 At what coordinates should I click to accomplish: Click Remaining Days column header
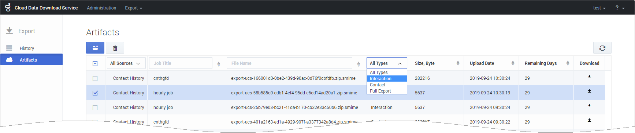click(x=541, y=63)
